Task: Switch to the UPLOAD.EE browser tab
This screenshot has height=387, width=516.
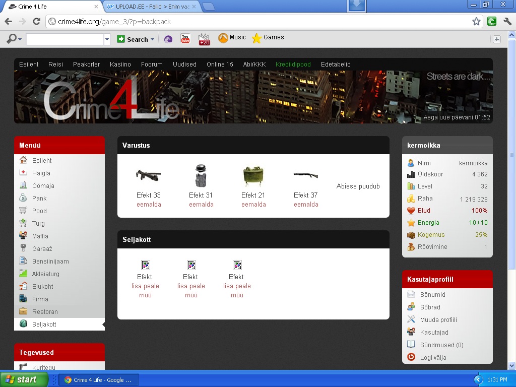Action: coord(151,7)
